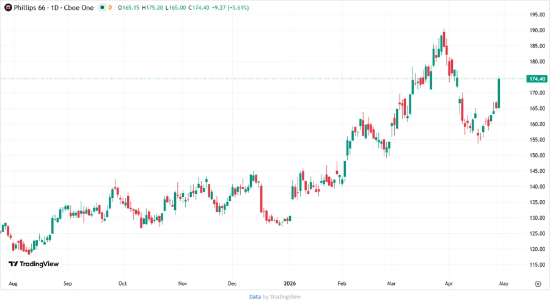Click the 160.00 price axis label

point(537,124)
